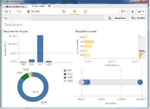Switch to the Qlik Sense Desktop hub tab

point(15,7)
